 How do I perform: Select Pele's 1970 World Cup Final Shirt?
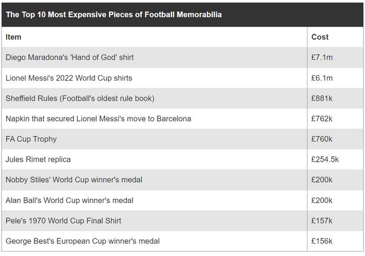click(63, 221)
